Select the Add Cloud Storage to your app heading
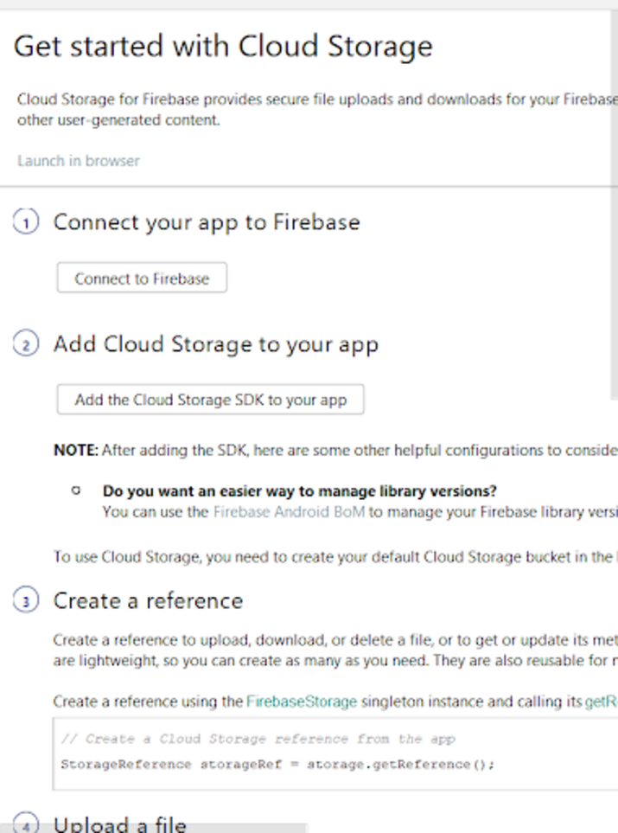Screen dimensions: 618x833 click(x=216, y=344)
